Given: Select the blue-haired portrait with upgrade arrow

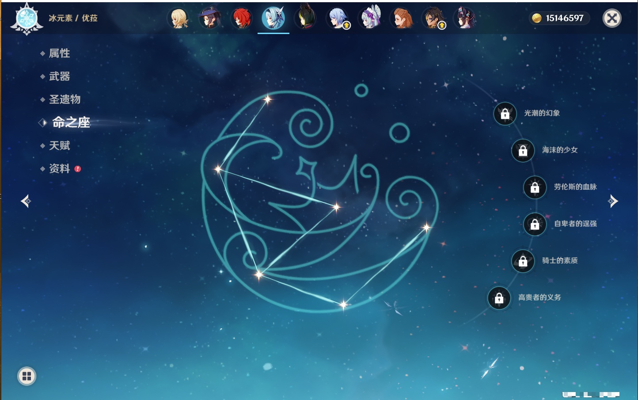Looking at the screenshot, I should coord(338,18).
